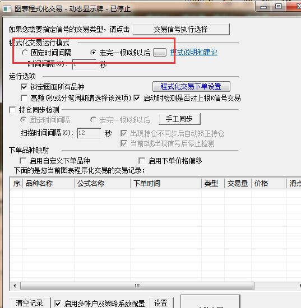Viewport: 301px width, 308px height.
Task: Click the 扫描时间间隔 input field
Action: 89,133
